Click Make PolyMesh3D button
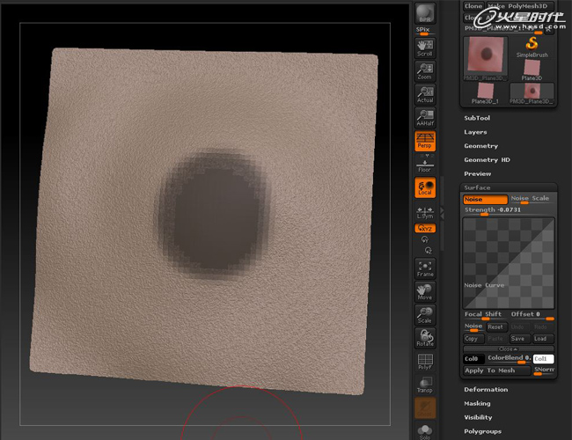Image resolution: width=572 pixels, height=440 pixels. coord(520,6)
